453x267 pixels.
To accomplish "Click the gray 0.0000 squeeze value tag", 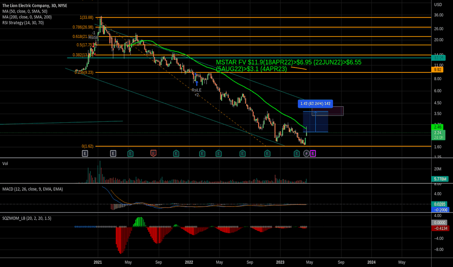I will 439,223.
